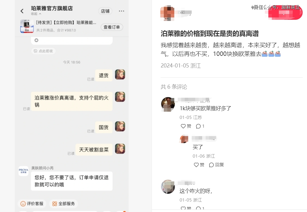The width and height of the screenshot is (307, 212).
Task: Click the 查看订单 button
Action: (x=112, y=27)
